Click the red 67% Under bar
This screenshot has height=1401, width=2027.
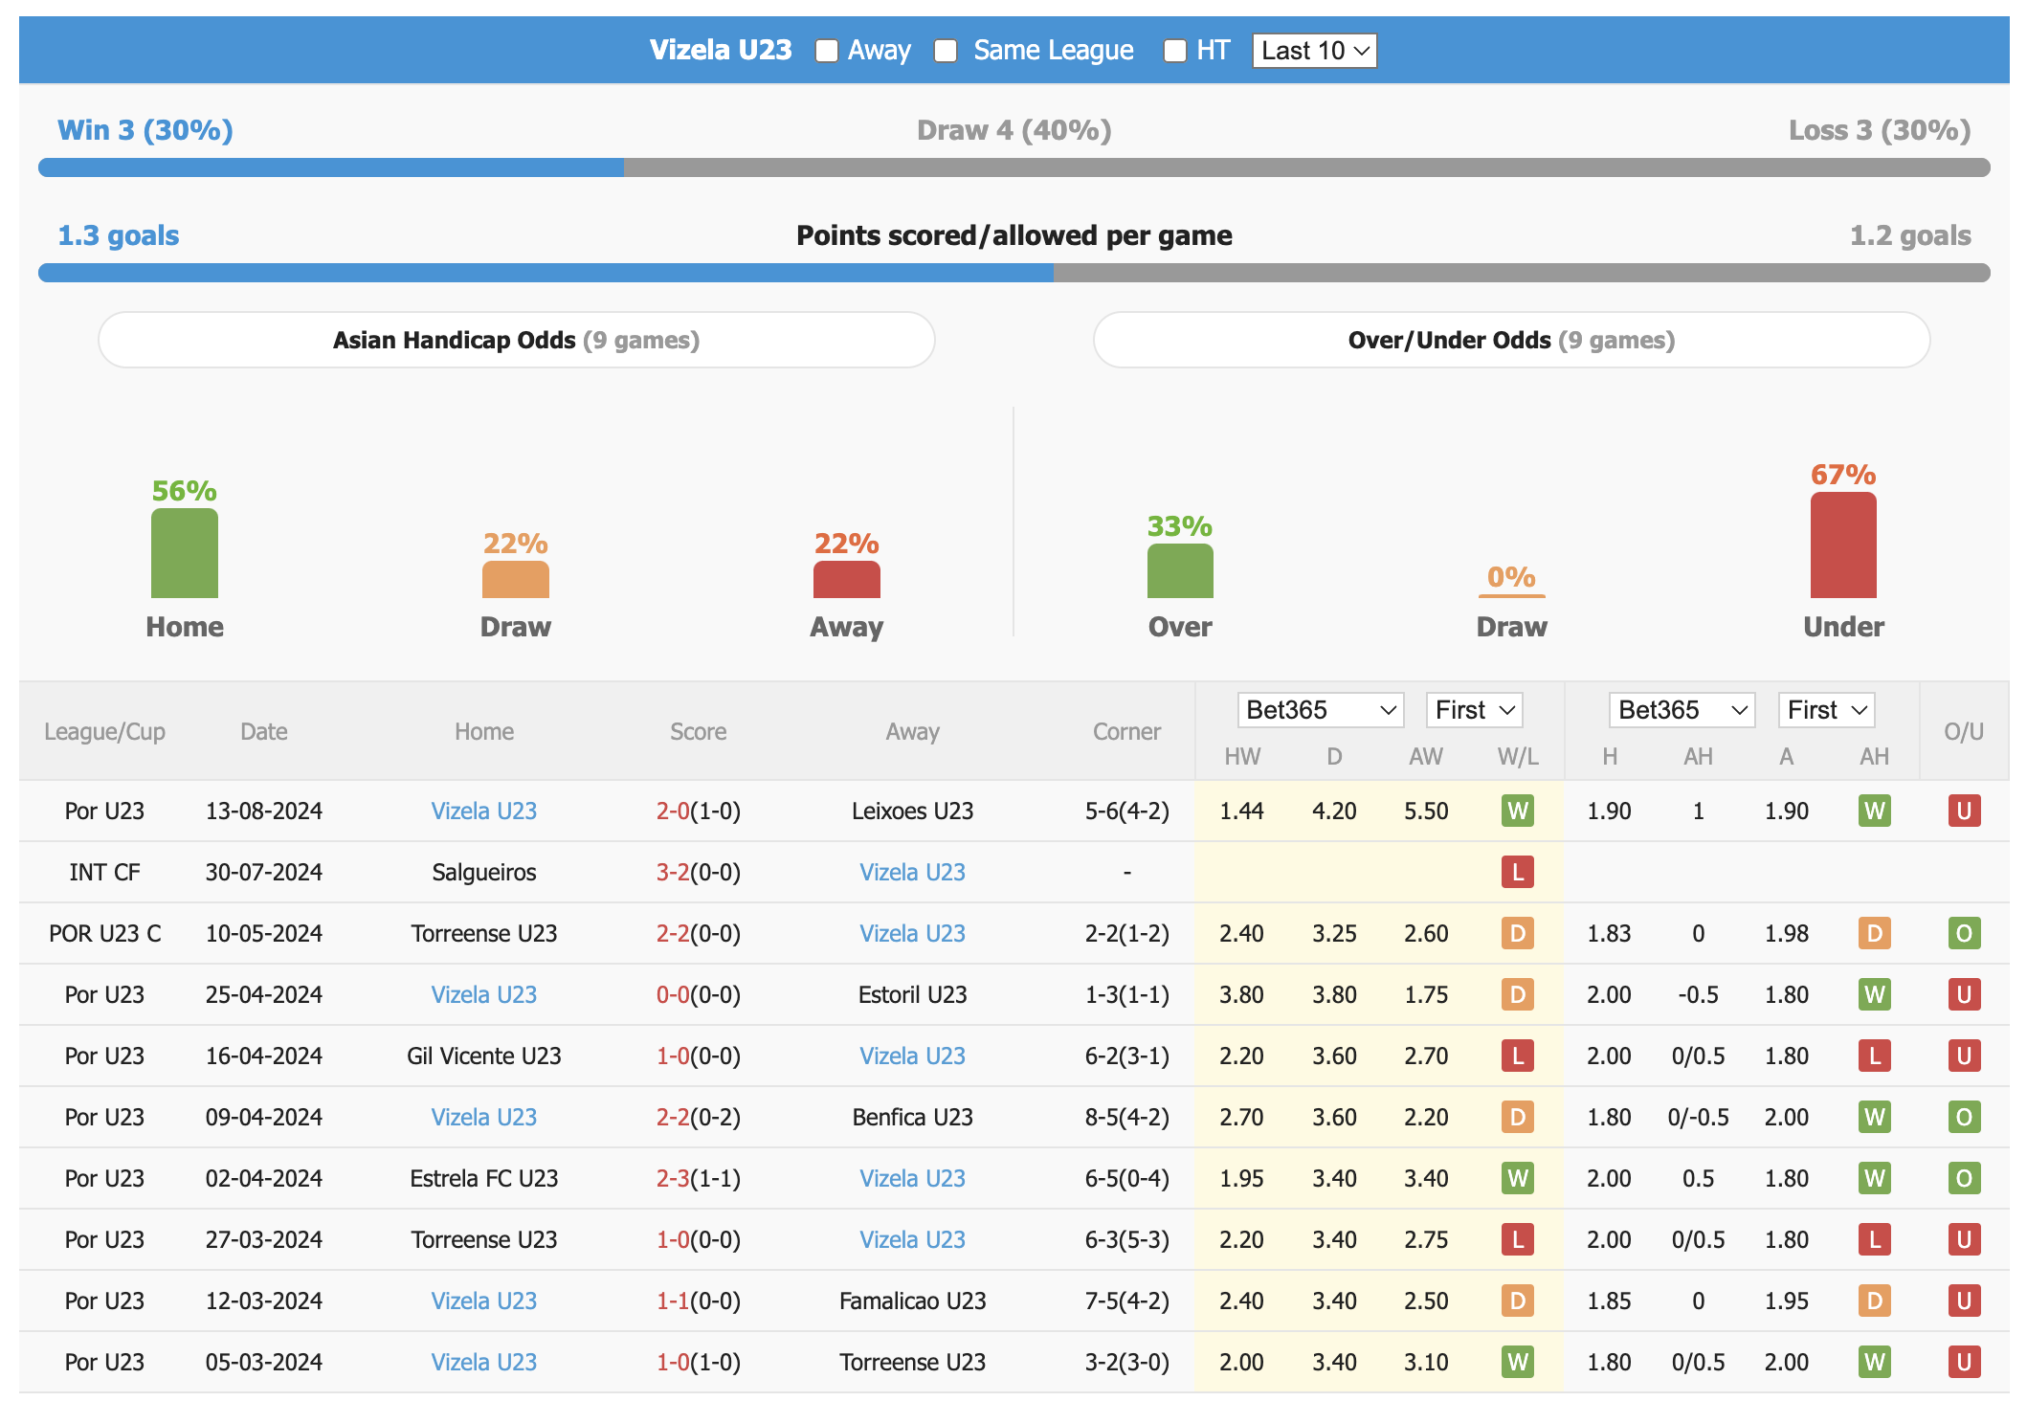[x=1843, y=545]
